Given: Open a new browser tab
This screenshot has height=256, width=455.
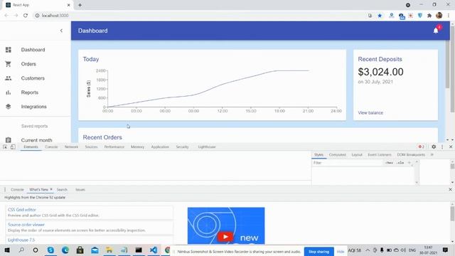Looking at the screenshot, I should point(80,5).
